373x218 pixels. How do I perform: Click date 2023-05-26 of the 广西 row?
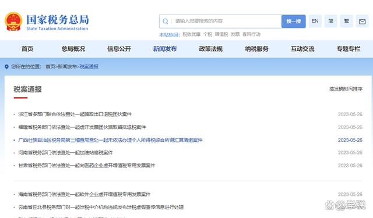(350, 140)
